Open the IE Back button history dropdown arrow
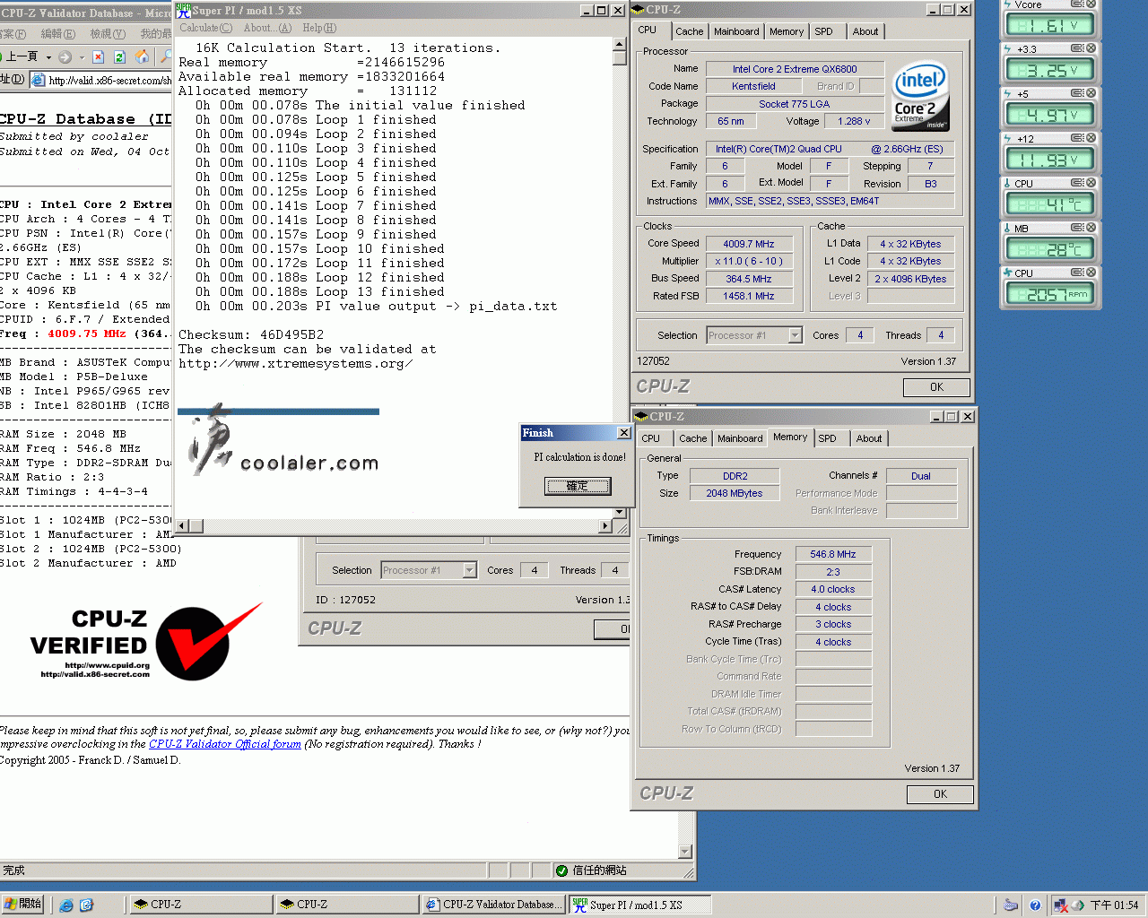Image resolution: width=1148 pixels, height=918 pixels. 48,56
